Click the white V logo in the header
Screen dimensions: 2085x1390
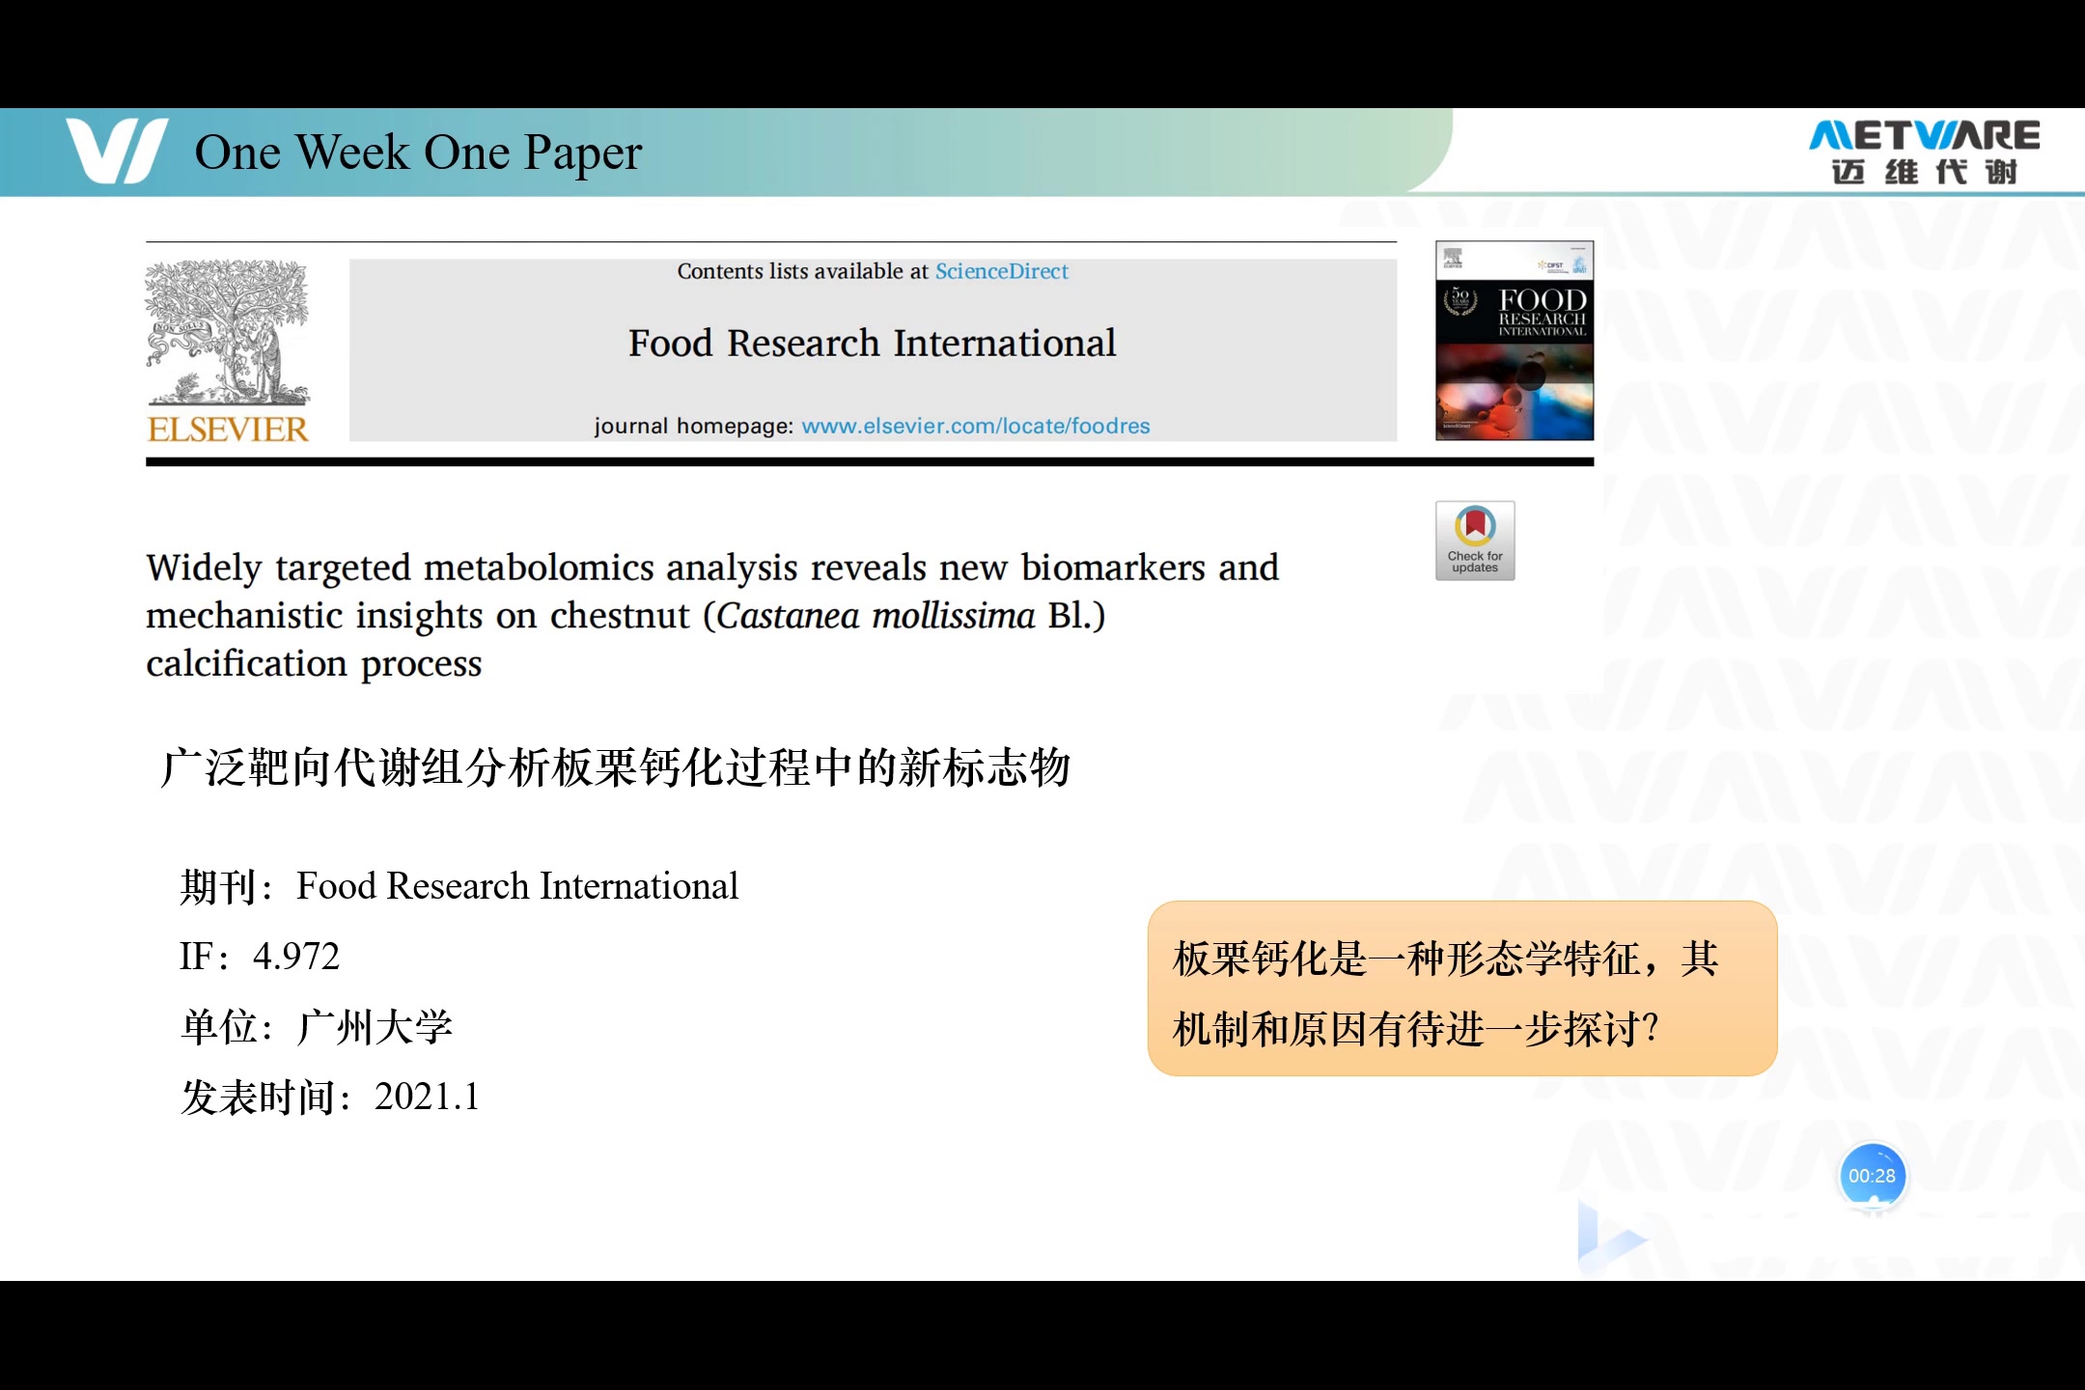tap(117, 151)
